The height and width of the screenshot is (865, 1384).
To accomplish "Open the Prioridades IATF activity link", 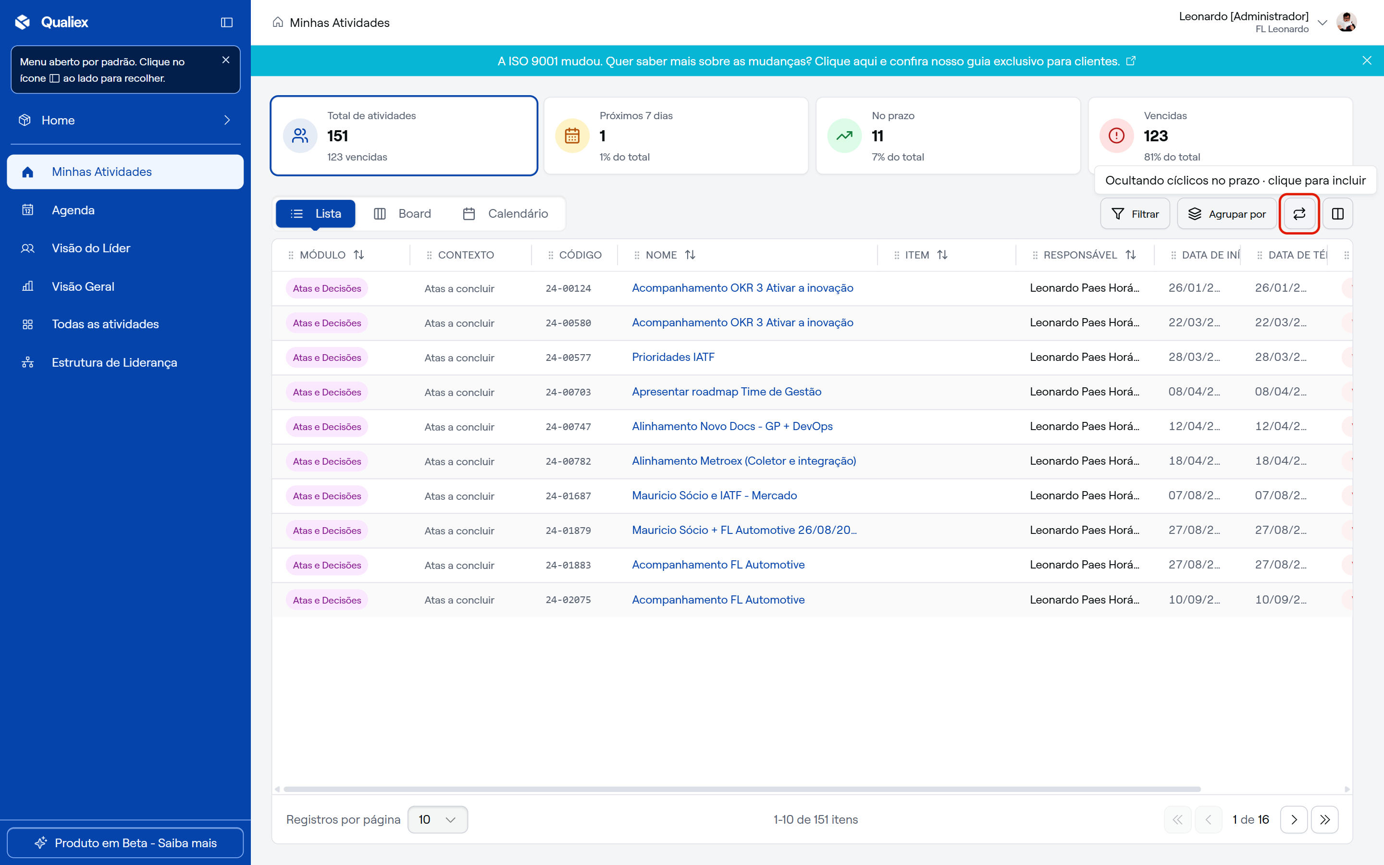I will coord(673,357).
